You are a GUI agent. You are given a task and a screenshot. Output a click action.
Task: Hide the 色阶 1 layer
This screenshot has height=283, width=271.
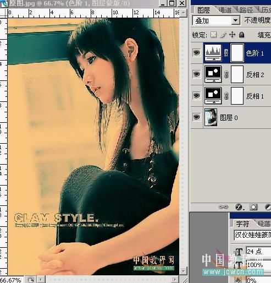(196, 53)
